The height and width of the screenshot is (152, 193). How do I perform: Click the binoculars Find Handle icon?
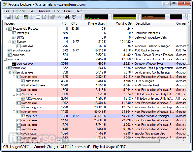pos(67,17)
